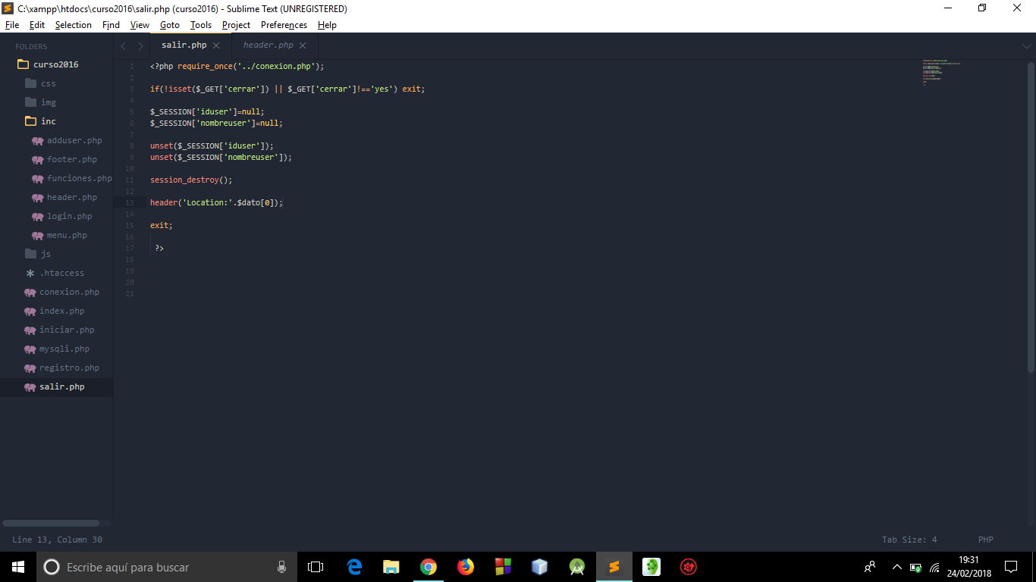The width and height of the screenshot is (1036, 582).
Task: Click the forward navigation arrow beside tabs
Action: point(140,46)
